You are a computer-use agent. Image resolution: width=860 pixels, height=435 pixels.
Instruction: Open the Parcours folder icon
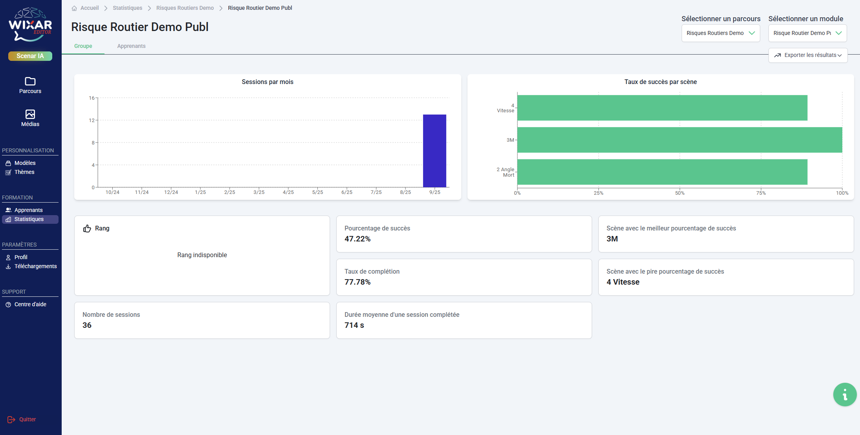click(x=30, y=81)
